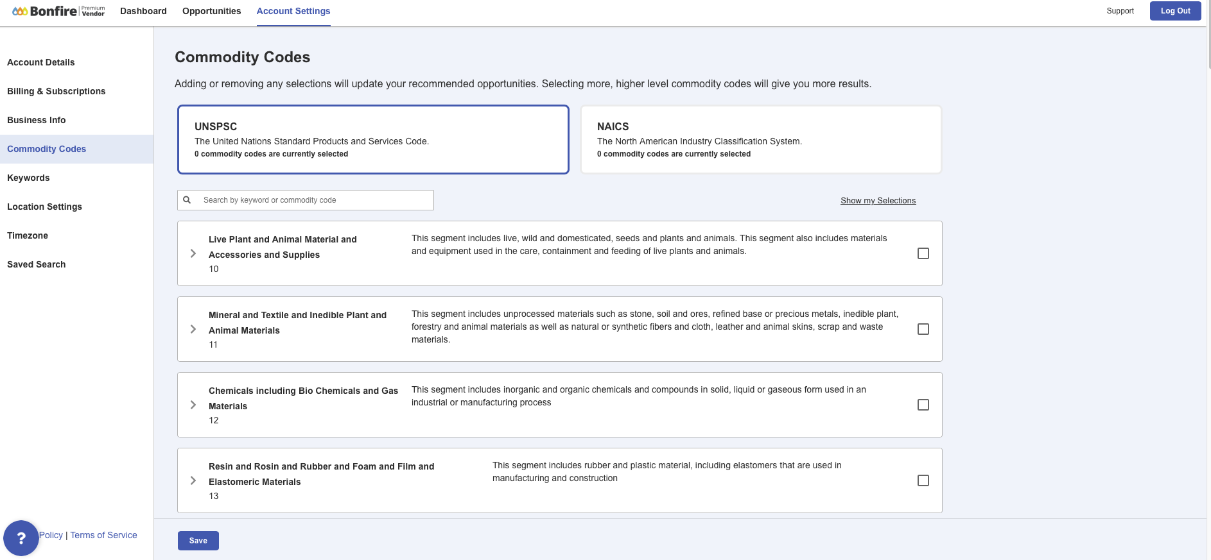Viewport: 1211px width, 560px height.
Task: Expand Mineral and Textile row
Action: coord(193,329)
